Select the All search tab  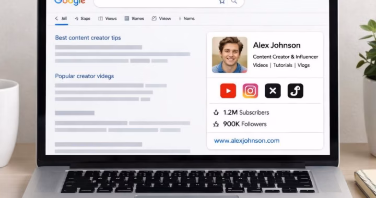[x=62, y=18]
